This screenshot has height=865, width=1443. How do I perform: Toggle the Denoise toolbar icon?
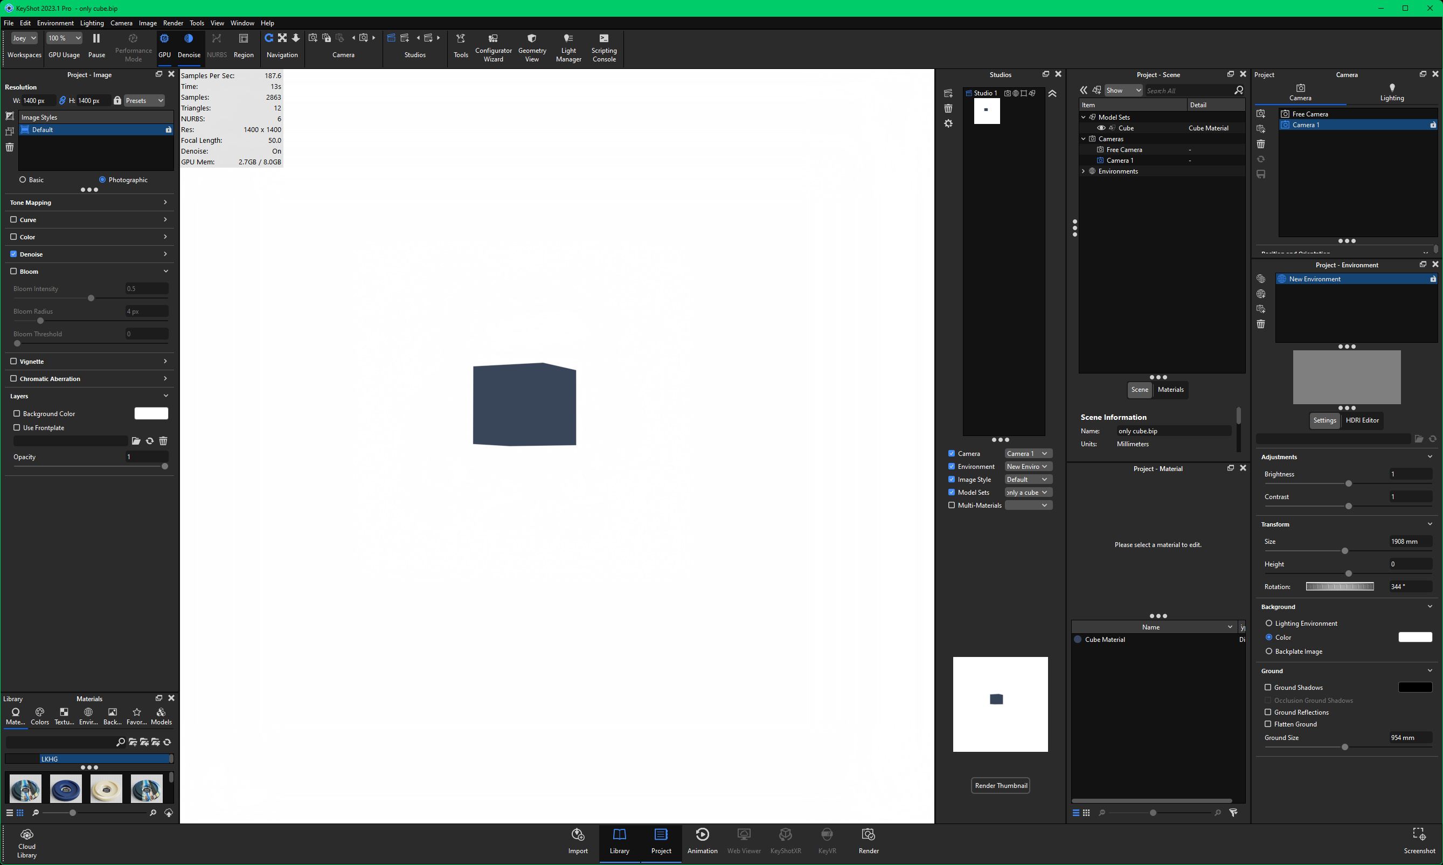coord(189,45)
